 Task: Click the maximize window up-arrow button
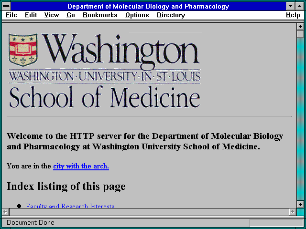point(300,6)
